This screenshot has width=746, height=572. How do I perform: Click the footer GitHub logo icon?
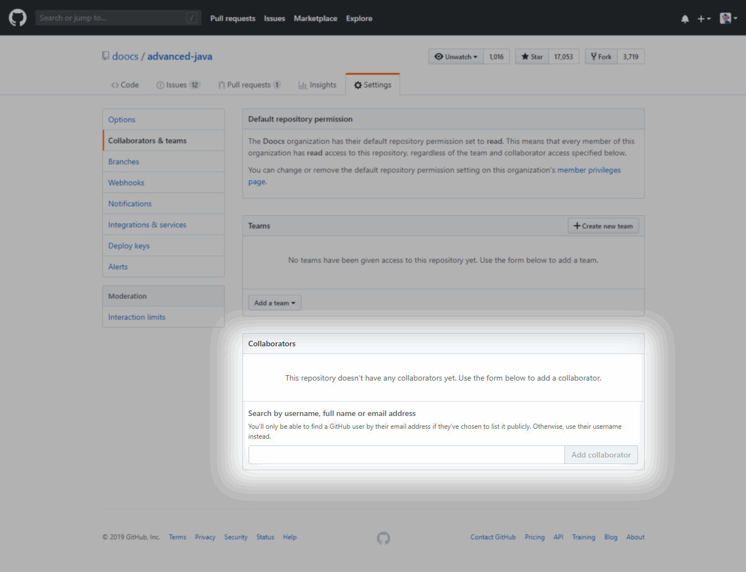(x=383, y=538)
